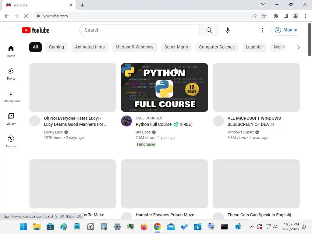This screenshot has width=312, height=234.
Task: Open ALL MICROSOFT WINDOWS BLUESCREEN video
Action: (254, 121)
